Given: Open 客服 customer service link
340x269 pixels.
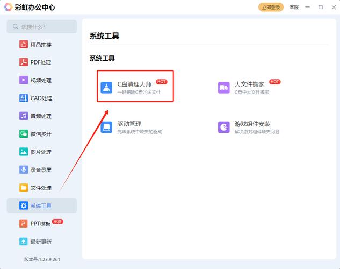Looking at the screenshot, I should coord(294,8).
